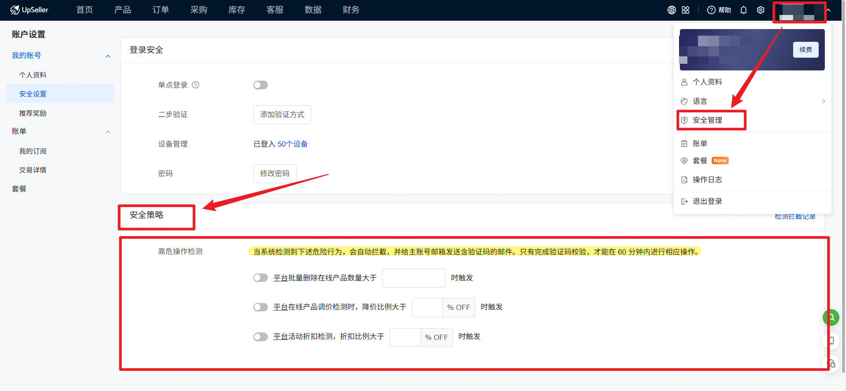Open the 订单 top navigation menu

point(160,10)
